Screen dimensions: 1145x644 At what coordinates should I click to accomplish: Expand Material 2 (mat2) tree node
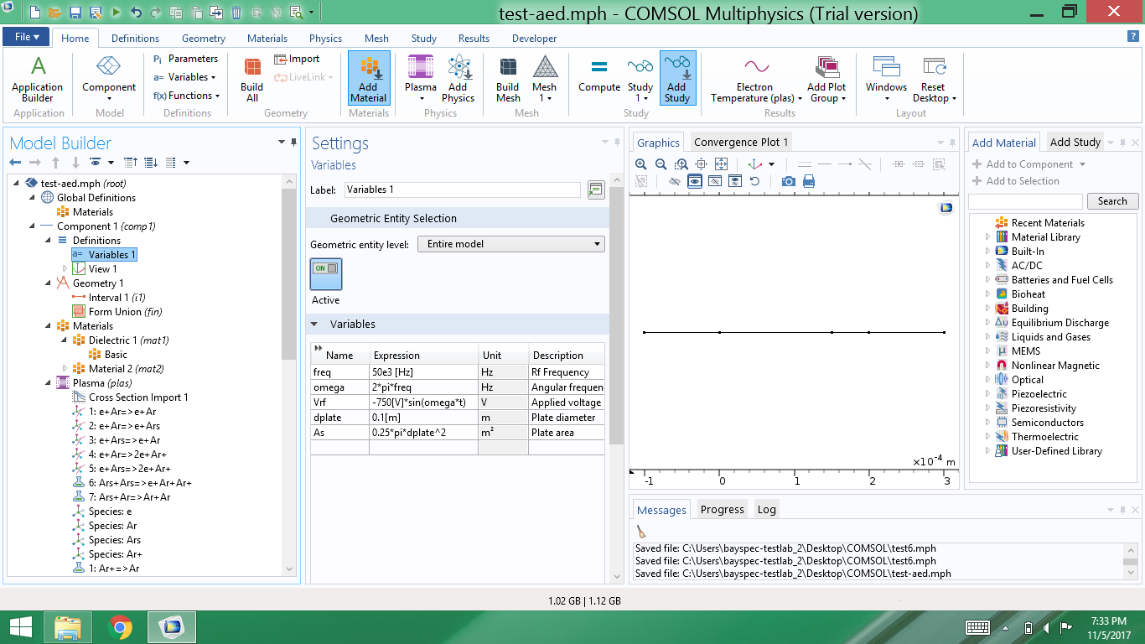[x=65, y=369]
